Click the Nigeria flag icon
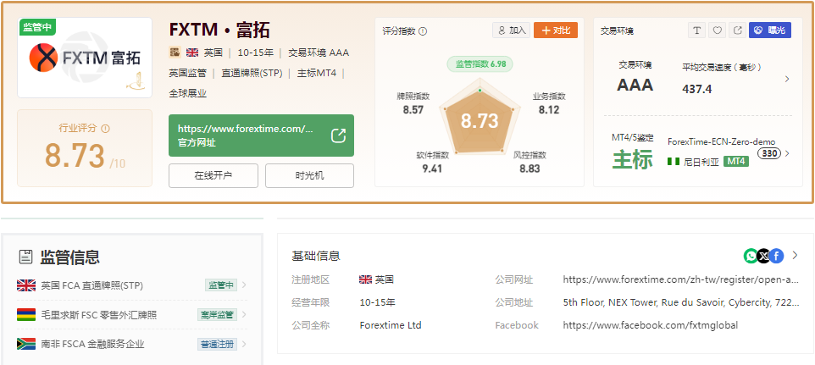The image size is (815, 365). pyautogui.click(x=674, y=162)
